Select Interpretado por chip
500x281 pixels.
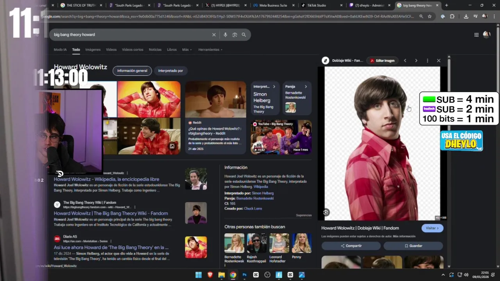170,71
